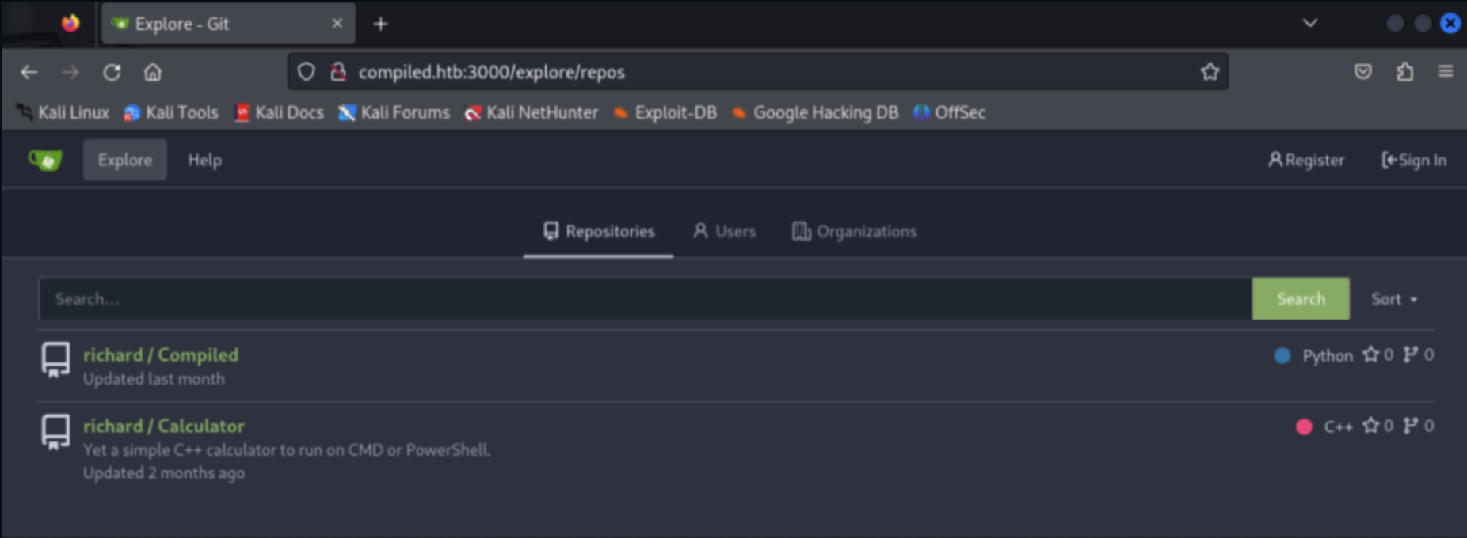Image resolution: width=1467 pixels, height=538 pixels.
Task: Bookmark this page with star icon
Action: 1209,72
